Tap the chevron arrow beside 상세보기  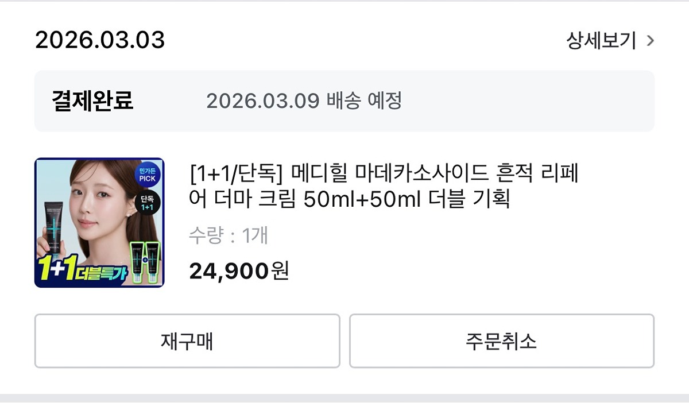650,41
